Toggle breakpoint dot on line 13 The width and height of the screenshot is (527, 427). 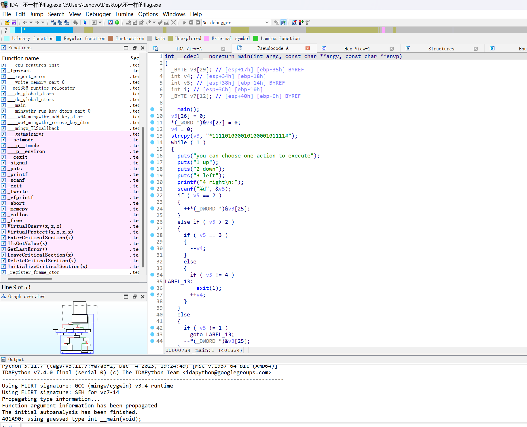[x=152, y=136]
